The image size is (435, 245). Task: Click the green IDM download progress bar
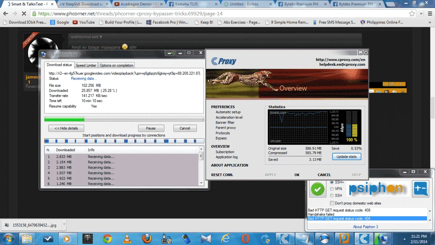point(64,120)
